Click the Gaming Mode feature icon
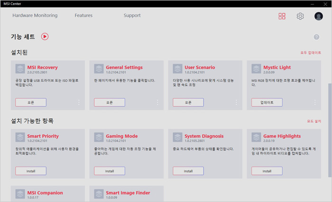The width and height of the screenshot is (332, 202). point(99,138)
